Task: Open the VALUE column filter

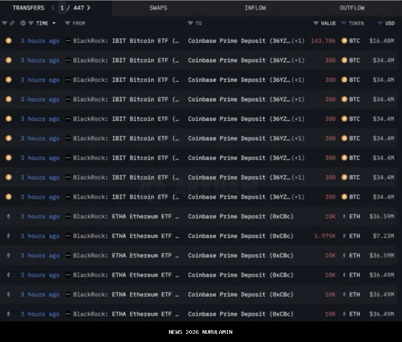Action: coord(316,23)
